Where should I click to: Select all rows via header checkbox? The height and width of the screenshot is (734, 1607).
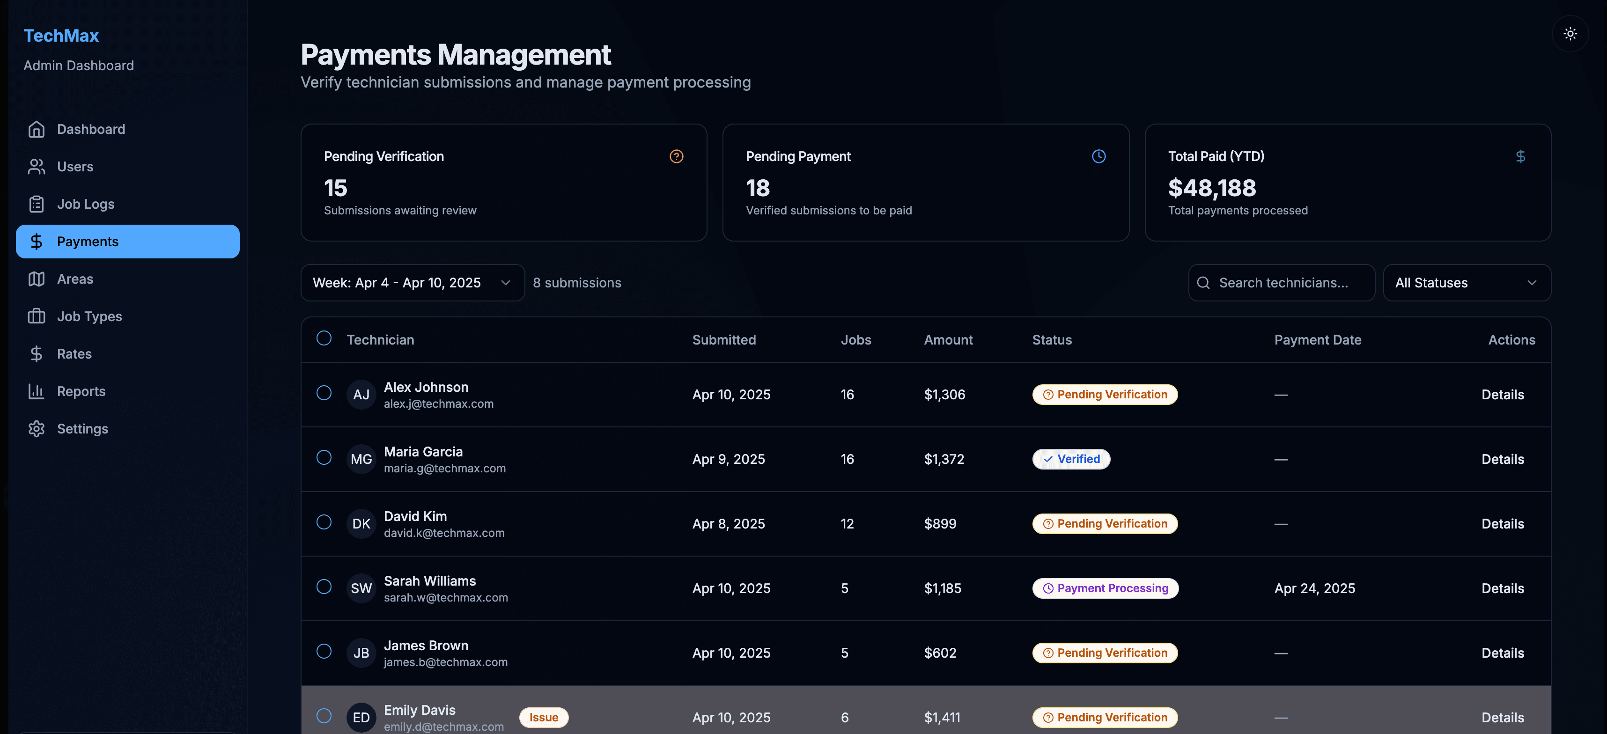324,338
